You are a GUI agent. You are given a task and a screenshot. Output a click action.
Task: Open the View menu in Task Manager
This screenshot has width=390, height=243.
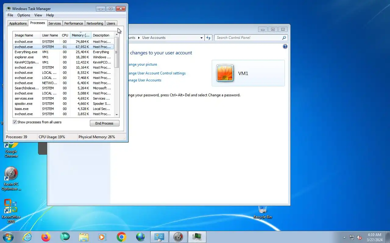(38, 15)
